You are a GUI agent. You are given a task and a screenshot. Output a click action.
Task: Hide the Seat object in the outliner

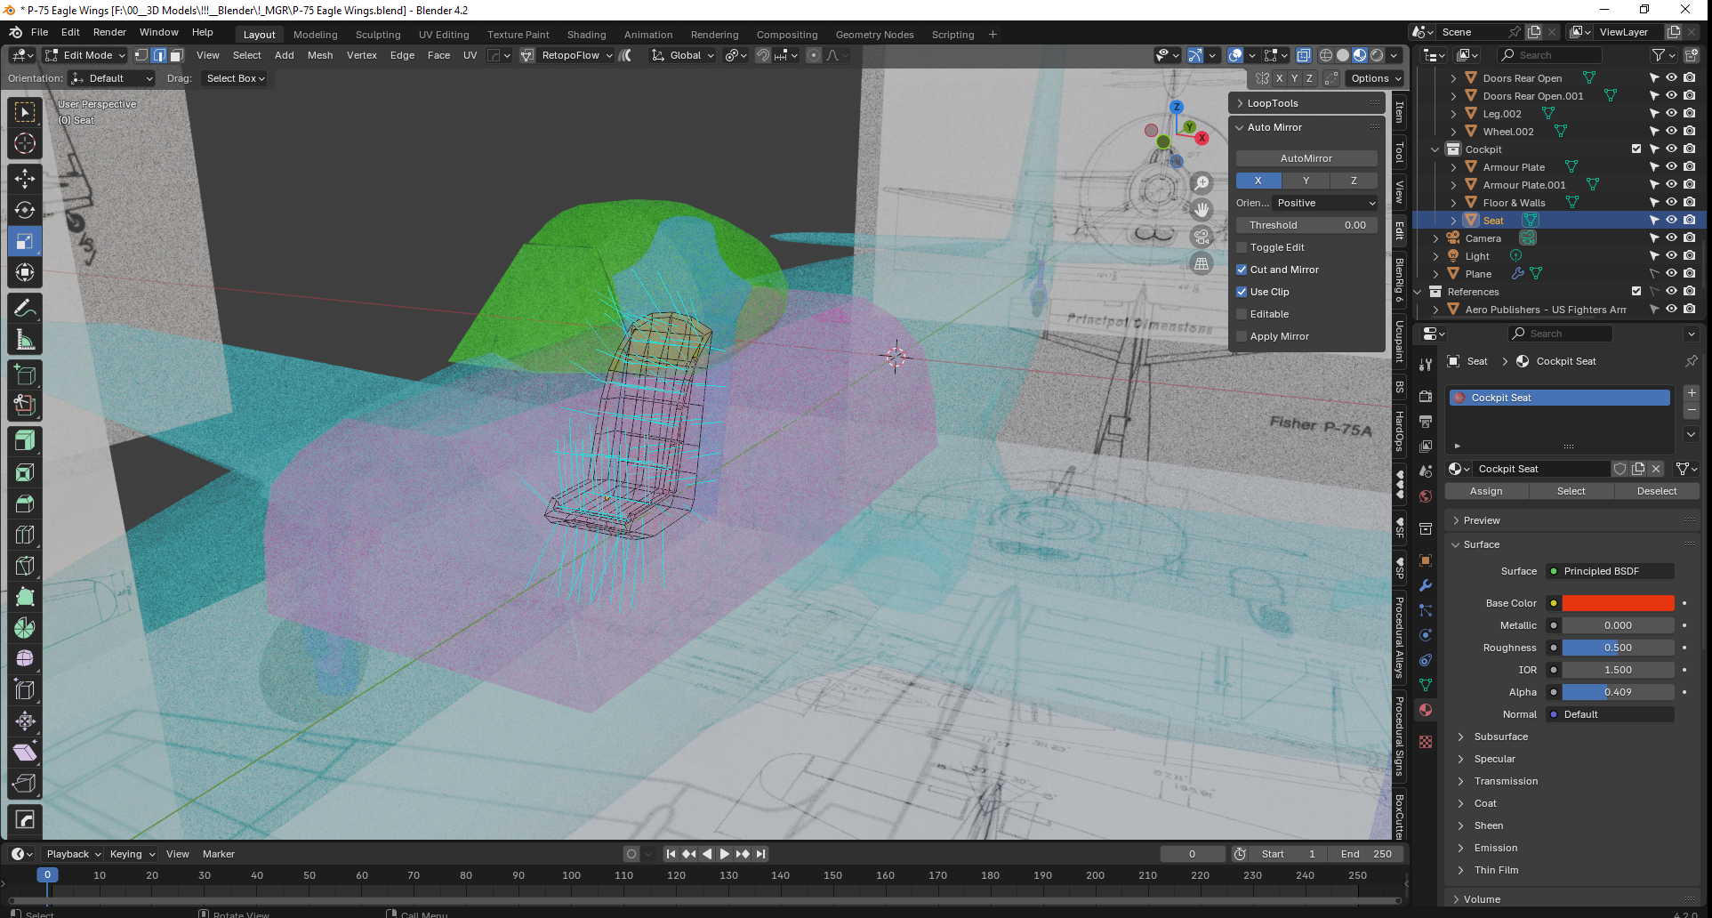click(x=1671, y=221)
